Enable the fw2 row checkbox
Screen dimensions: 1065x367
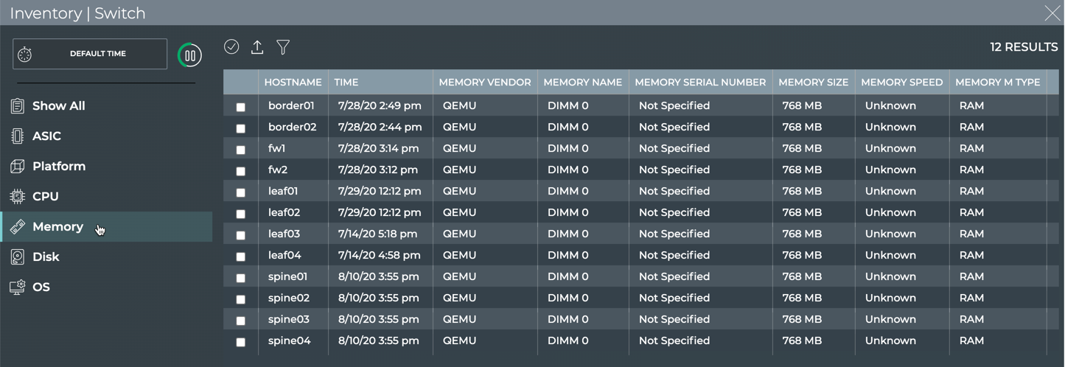coord(240,171)
